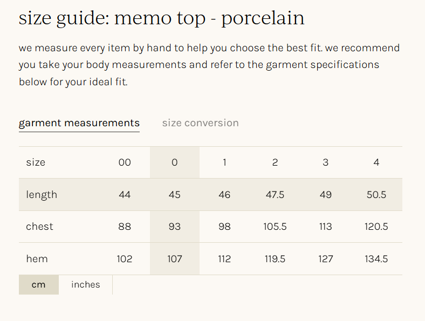Toggle units to cm
The image size is (425, 321).
point(38,284)
